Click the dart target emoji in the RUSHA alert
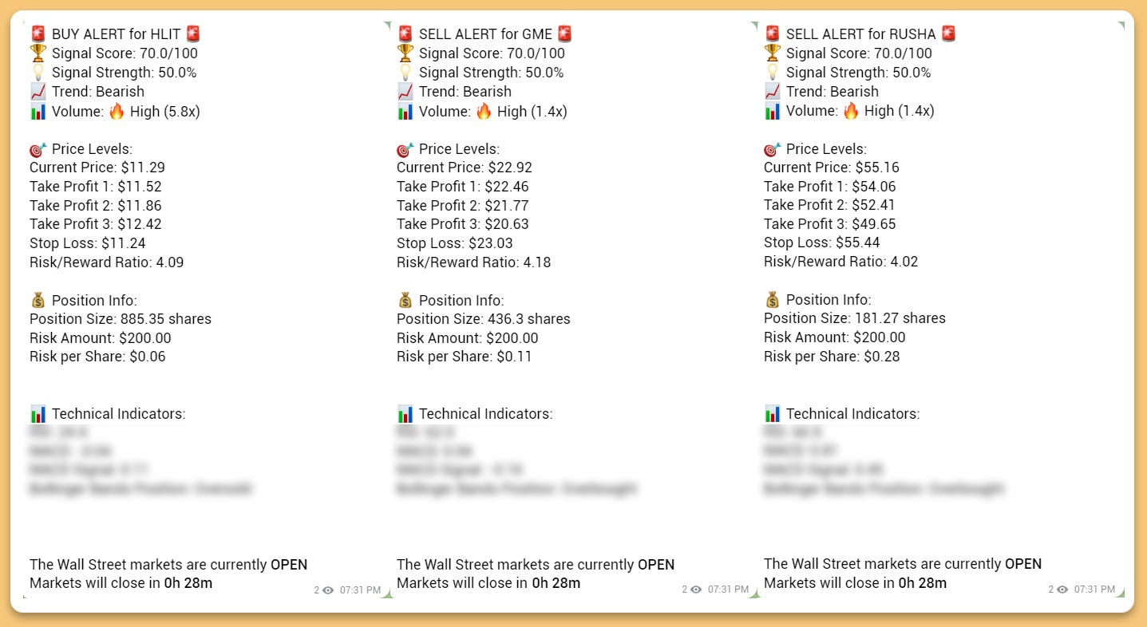 click(773, 148)
